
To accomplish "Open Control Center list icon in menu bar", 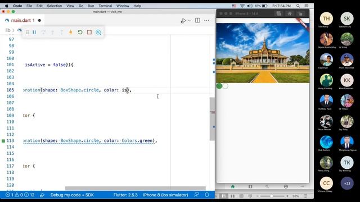I will 306,6.
